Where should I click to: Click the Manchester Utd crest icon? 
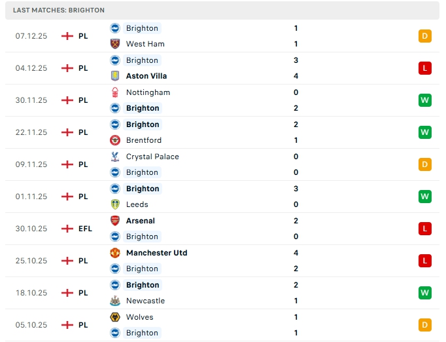115,253
